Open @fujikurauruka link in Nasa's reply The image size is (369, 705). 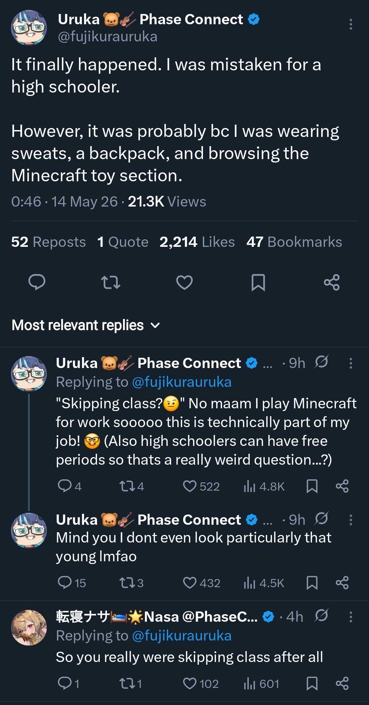click(x=181, y=636)
